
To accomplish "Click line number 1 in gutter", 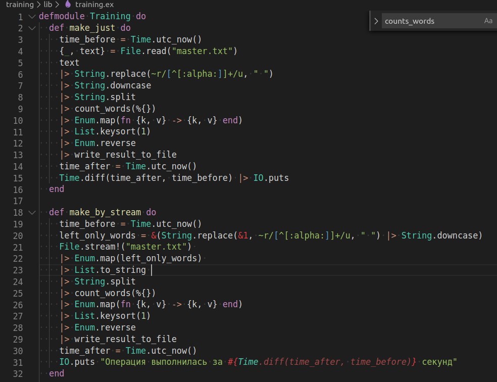I will pos(21,17).
